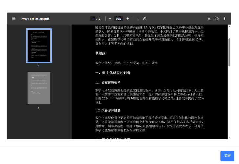Click the zoom out minus icon
Screen dimensions: 239x164
pos(110,19)
